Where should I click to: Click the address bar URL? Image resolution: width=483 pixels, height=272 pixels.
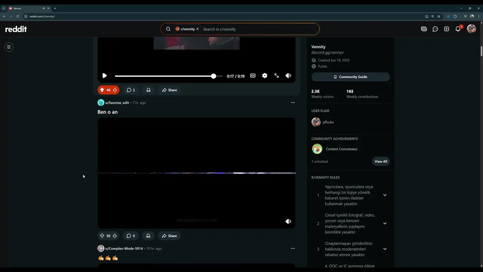[x=42, y=17]
